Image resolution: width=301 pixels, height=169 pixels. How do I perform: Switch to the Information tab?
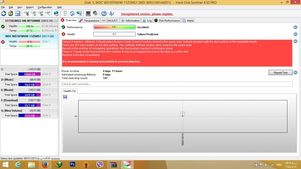tap(131, 21)
